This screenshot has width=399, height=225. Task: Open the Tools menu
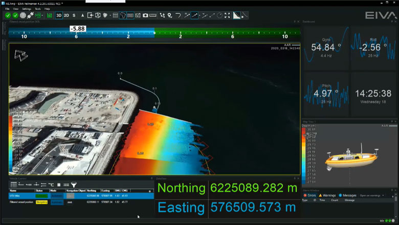click(38, 9)
